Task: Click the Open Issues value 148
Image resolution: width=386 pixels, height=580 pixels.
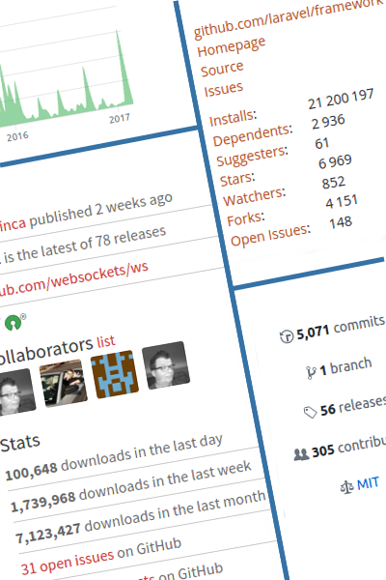Action: [341, 222]
